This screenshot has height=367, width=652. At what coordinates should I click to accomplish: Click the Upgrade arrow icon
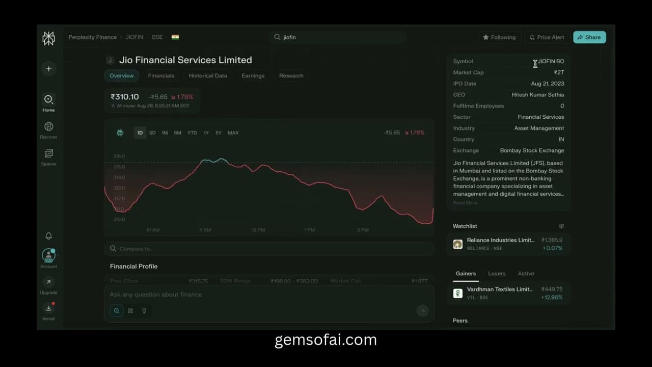pos(48,282)
